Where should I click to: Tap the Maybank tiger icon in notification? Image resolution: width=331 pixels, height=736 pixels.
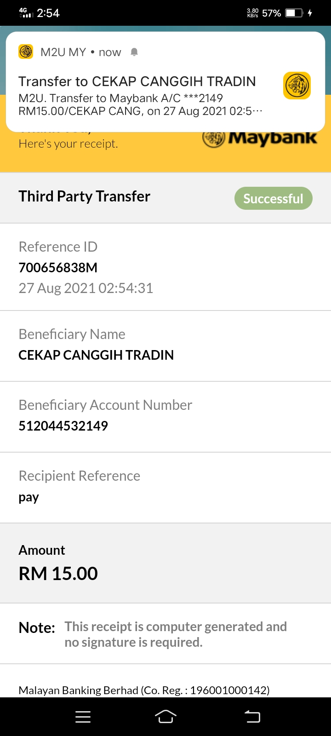[297, 86]
